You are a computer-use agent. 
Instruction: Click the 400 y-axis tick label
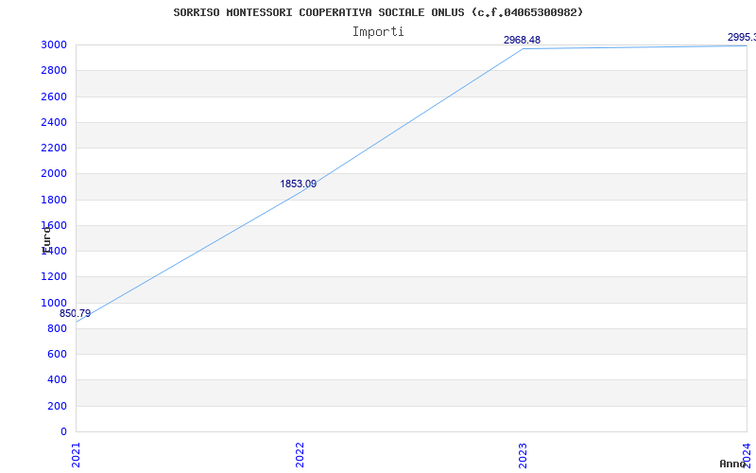coord(57,379)
